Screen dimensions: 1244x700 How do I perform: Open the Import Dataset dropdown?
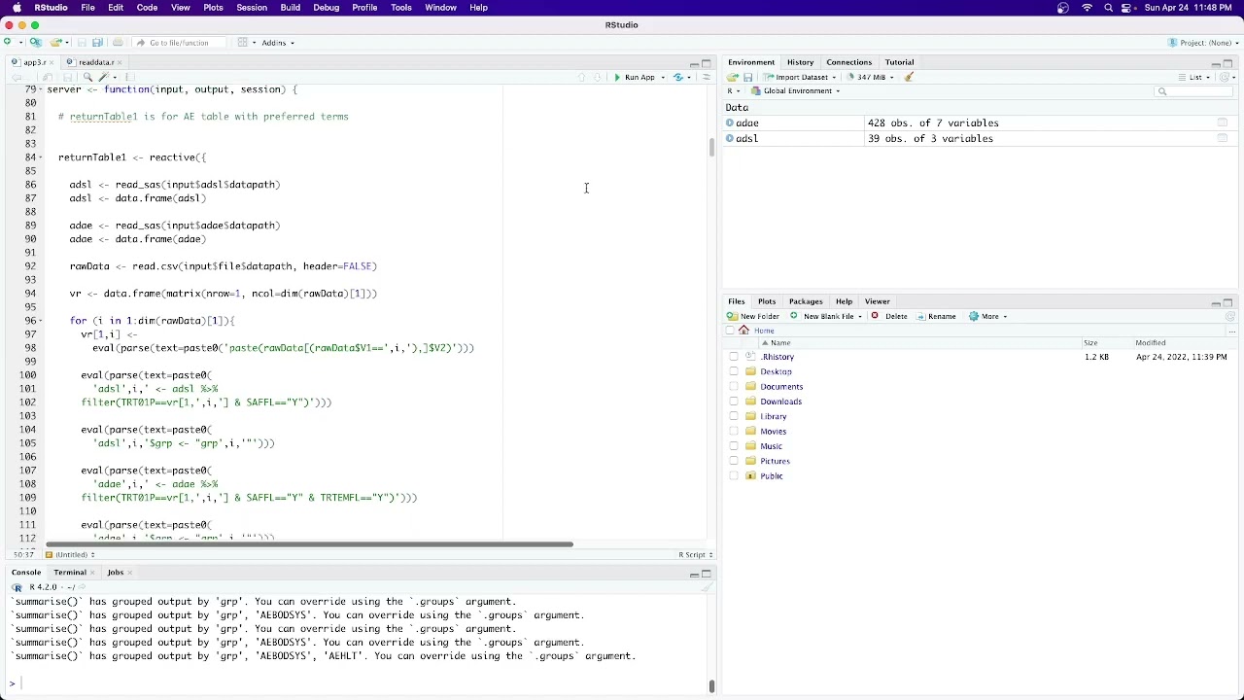(x=800, y=77)
